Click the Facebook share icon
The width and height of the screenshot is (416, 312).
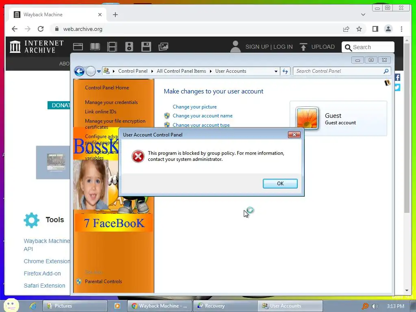tap(397, 78)
